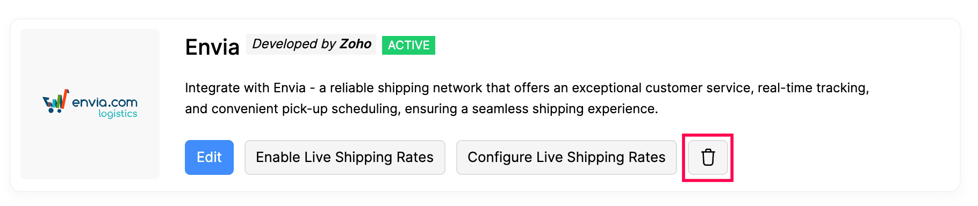This screenshot has height=206, width=978.
Task: Click the highlighted bin button beside Configure
Action: [x=708, y=158]
